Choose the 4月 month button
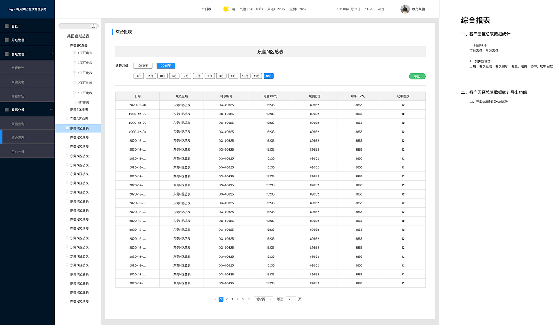 click(x=174, y=76)
